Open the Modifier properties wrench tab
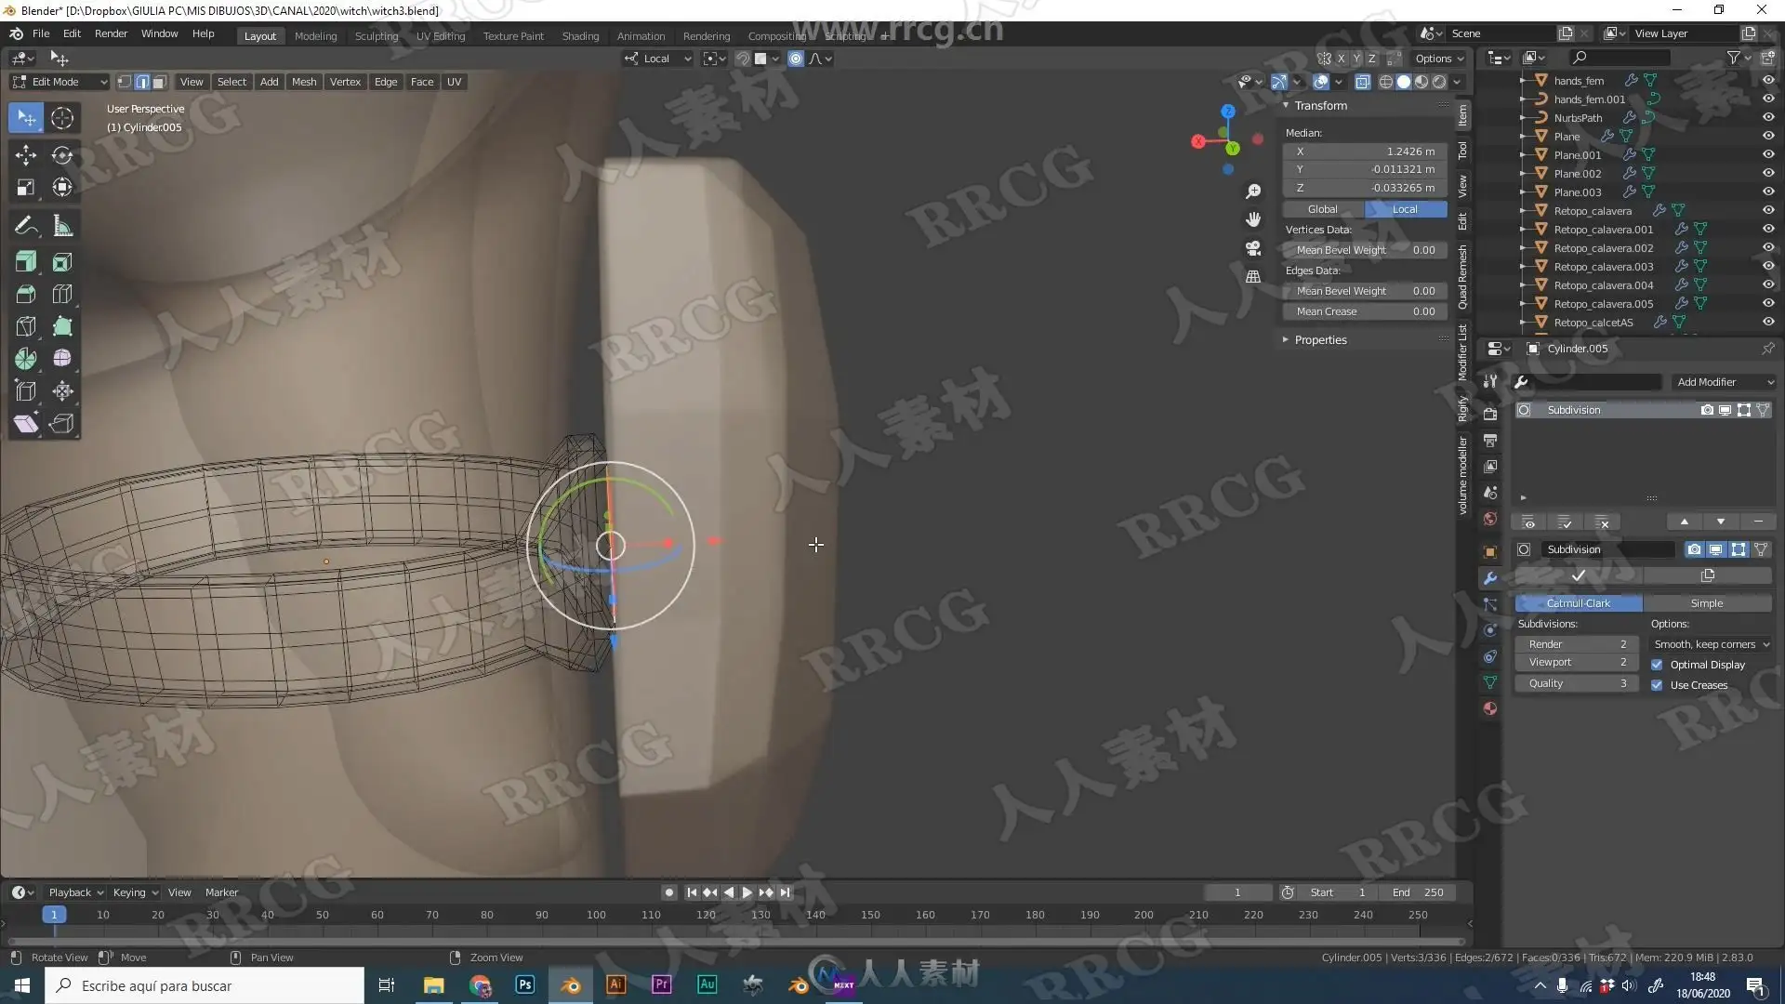Image resolution: width=1785 pixels, height=1004 pixels. pos(1490,577)
